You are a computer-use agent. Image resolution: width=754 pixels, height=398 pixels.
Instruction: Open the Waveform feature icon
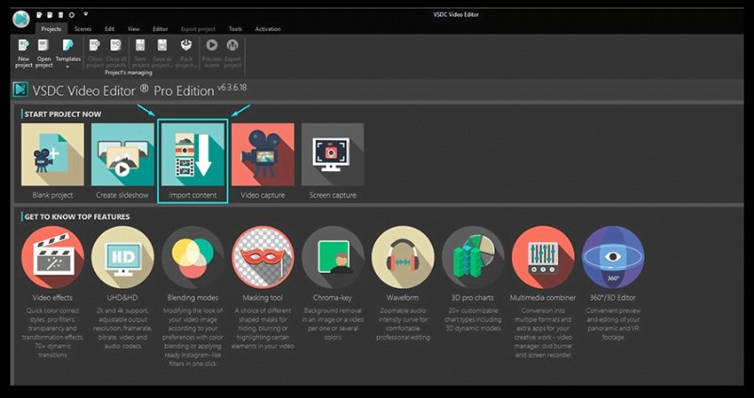402,258
